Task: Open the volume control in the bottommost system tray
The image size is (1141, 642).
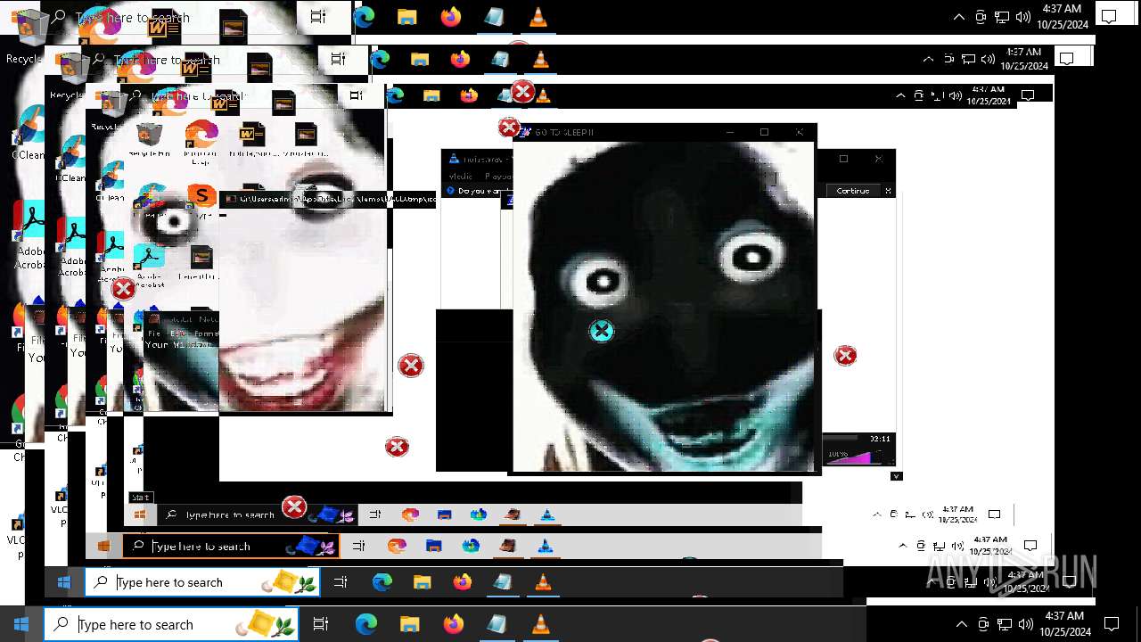Action: coord(1025,624)
